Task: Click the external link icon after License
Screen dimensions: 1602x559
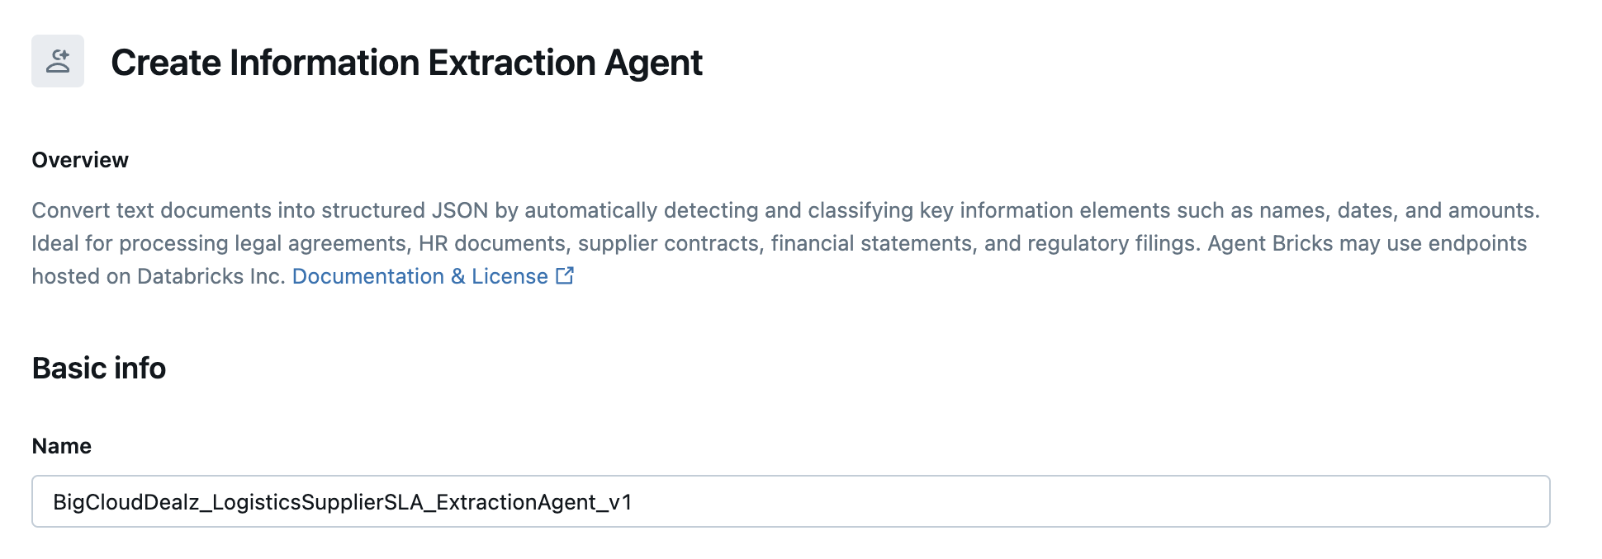Action: pyautogui.click(x=565, y=276)
